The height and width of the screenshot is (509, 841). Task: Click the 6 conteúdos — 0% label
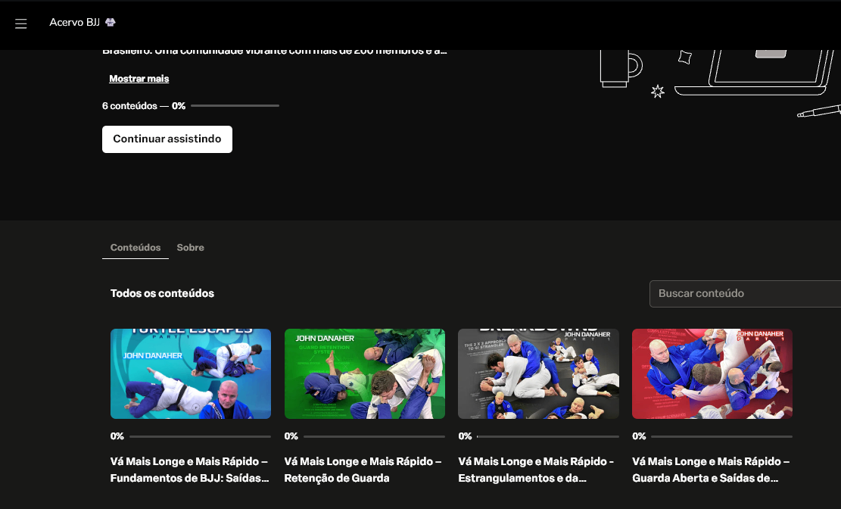tap(144, 106)
